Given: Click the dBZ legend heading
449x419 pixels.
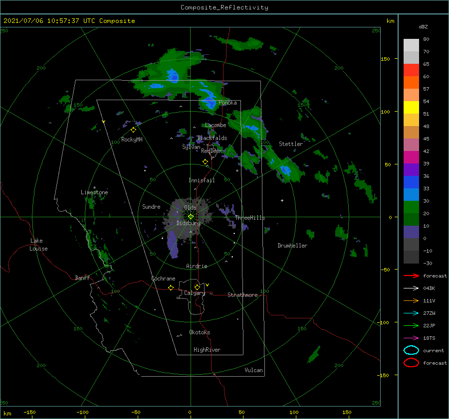Looking at the screenshot, I should pyautogui.click(x=423, y=26).
